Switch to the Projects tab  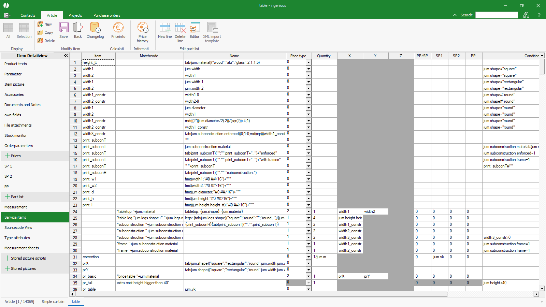tap(75, 15)
